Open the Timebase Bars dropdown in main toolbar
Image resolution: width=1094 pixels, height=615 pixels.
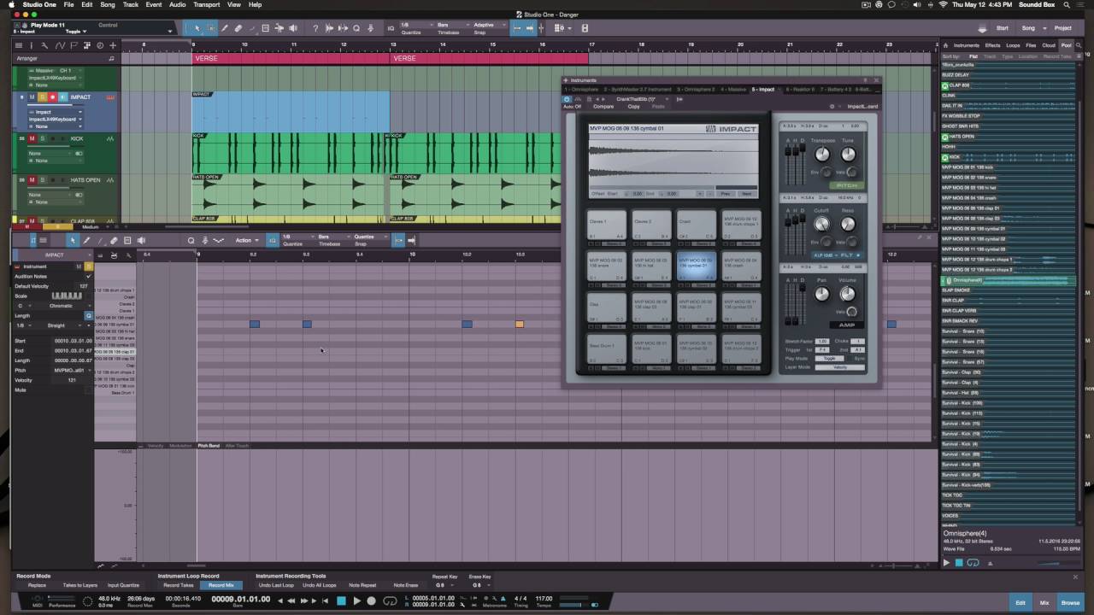(x=453, y=25)
